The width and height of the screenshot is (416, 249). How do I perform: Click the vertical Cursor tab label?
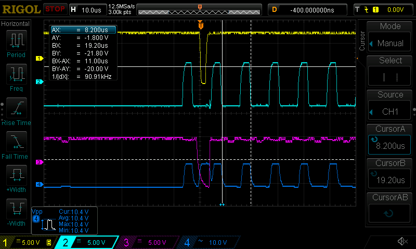pos(362,41)
